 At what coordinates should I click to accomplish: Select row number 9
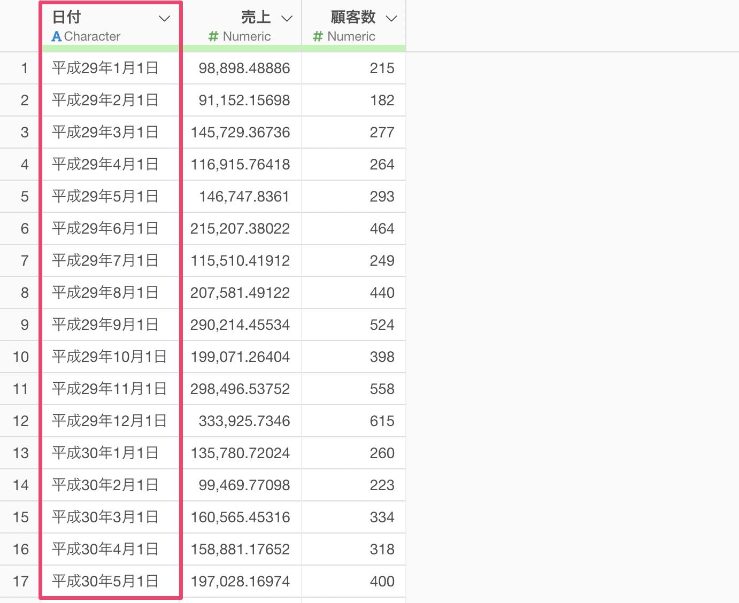(25, 325)
